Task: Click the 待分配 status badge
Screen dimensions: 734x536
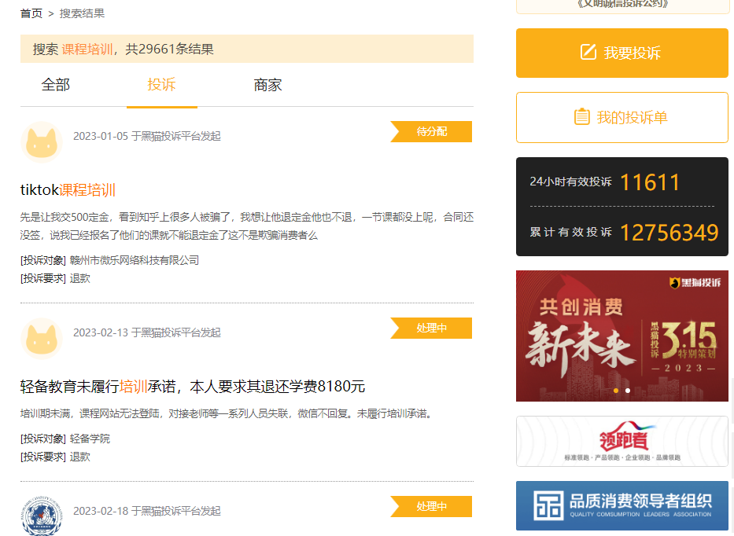Action: 431,131
